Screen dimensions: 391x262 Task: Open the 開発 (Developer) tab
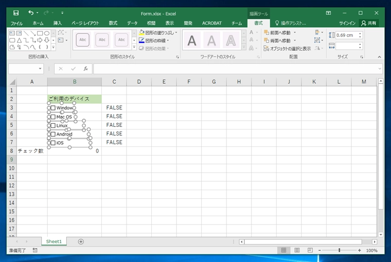click(188, 23)
